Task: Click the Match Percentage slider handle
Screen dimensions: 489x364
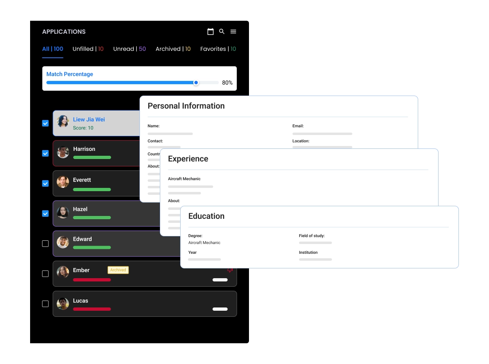Action: (196, 83)
